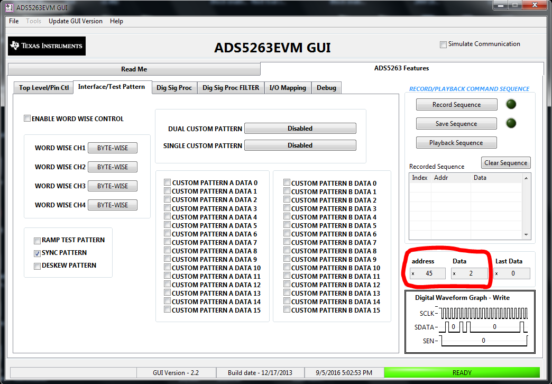
Task: Check CUSTOM PATTERN B DATA 5
Action: [x=287, y=225]
